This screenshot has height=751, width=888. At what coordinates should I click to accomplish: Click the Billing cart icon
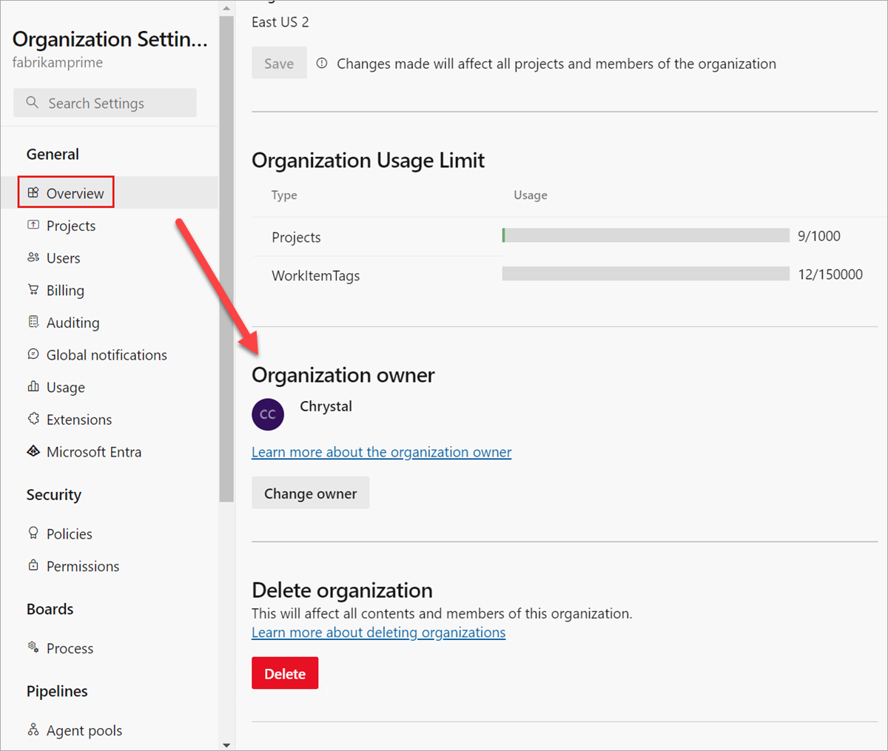[x=33, y=290]
